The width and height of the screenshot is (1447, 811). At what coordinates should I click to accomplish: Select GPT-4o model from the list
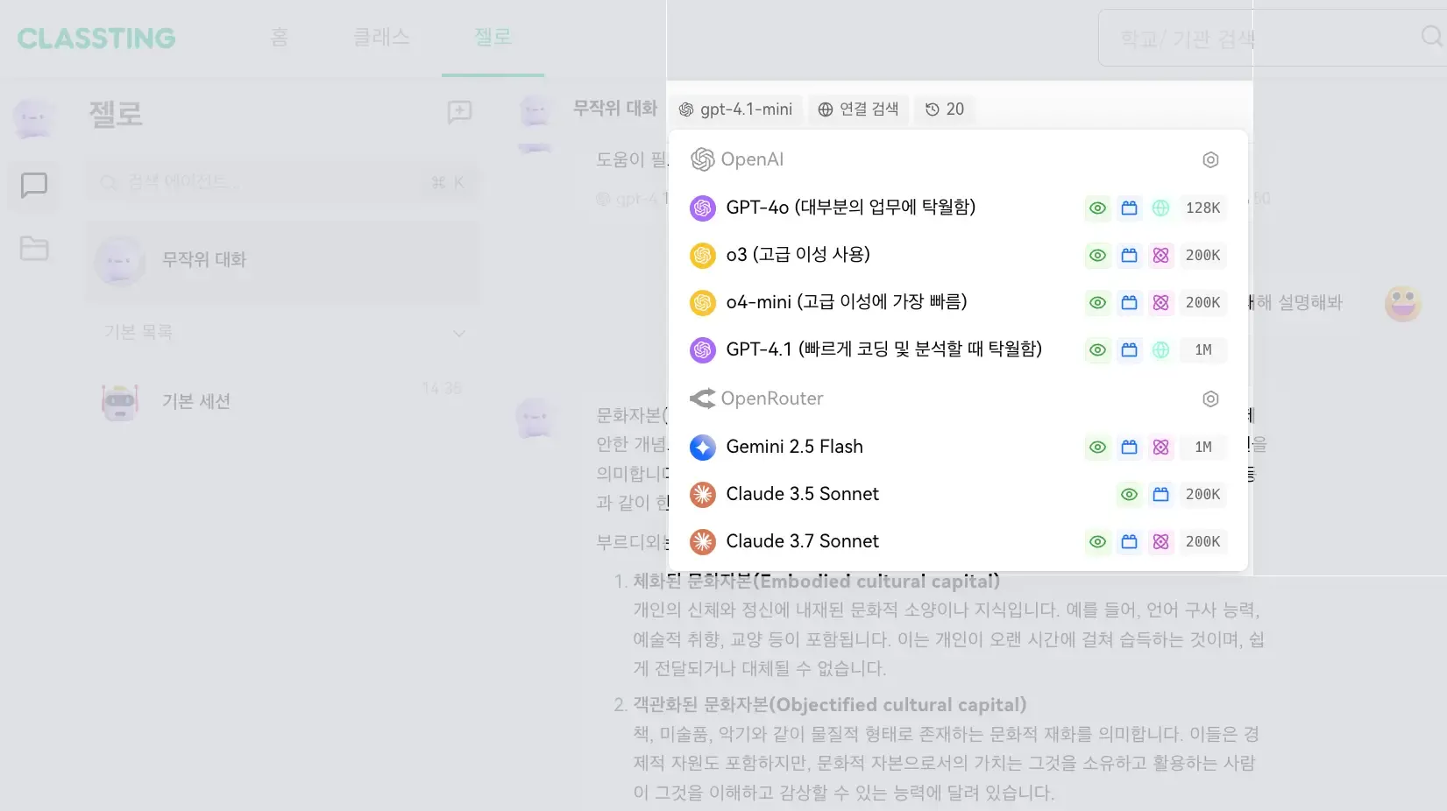[958, 208]
